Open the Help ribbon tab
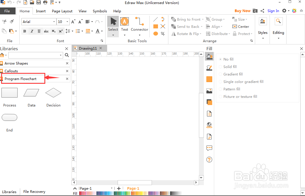This screenshot has width=305, height=196. click(117, 11)
